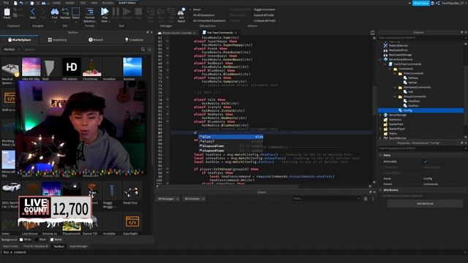
Task: Click the Back navigate arrow
Action: click(x=33, y=12)
